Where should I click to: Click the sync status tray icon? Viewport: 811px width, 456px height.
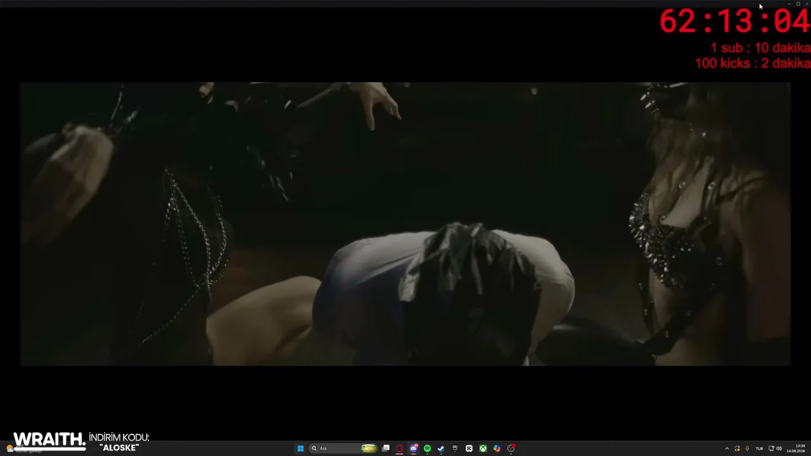point(737,448)
